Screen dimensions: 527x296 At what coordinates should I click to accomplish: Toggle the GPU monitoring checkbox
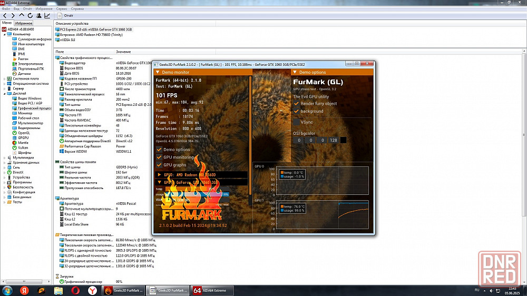tap(159, 157)
